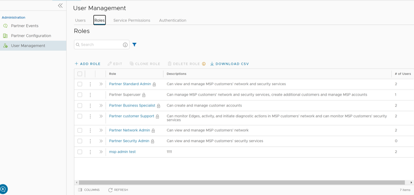The width and height of the screenshot is (414, 195).
Task: Expand the Partner Business Specialist row
Action: (101, 105)
